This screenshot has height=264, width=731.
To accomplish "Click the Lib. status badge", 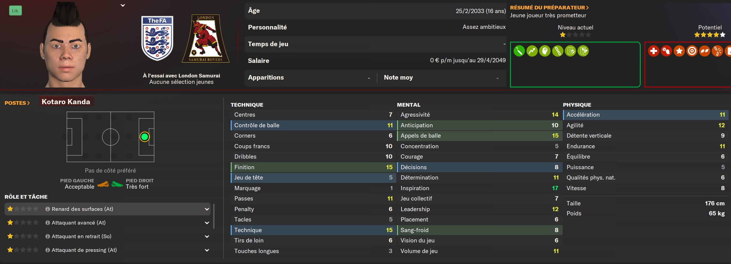I will (x=15, y=11).
